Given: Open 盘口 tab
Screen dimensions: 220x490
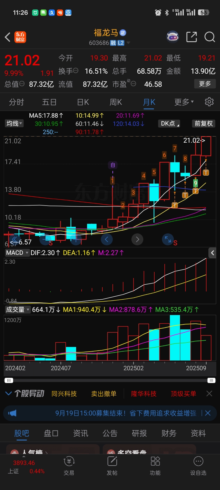Looking at the screenshot, I should [x=51, y=433].
